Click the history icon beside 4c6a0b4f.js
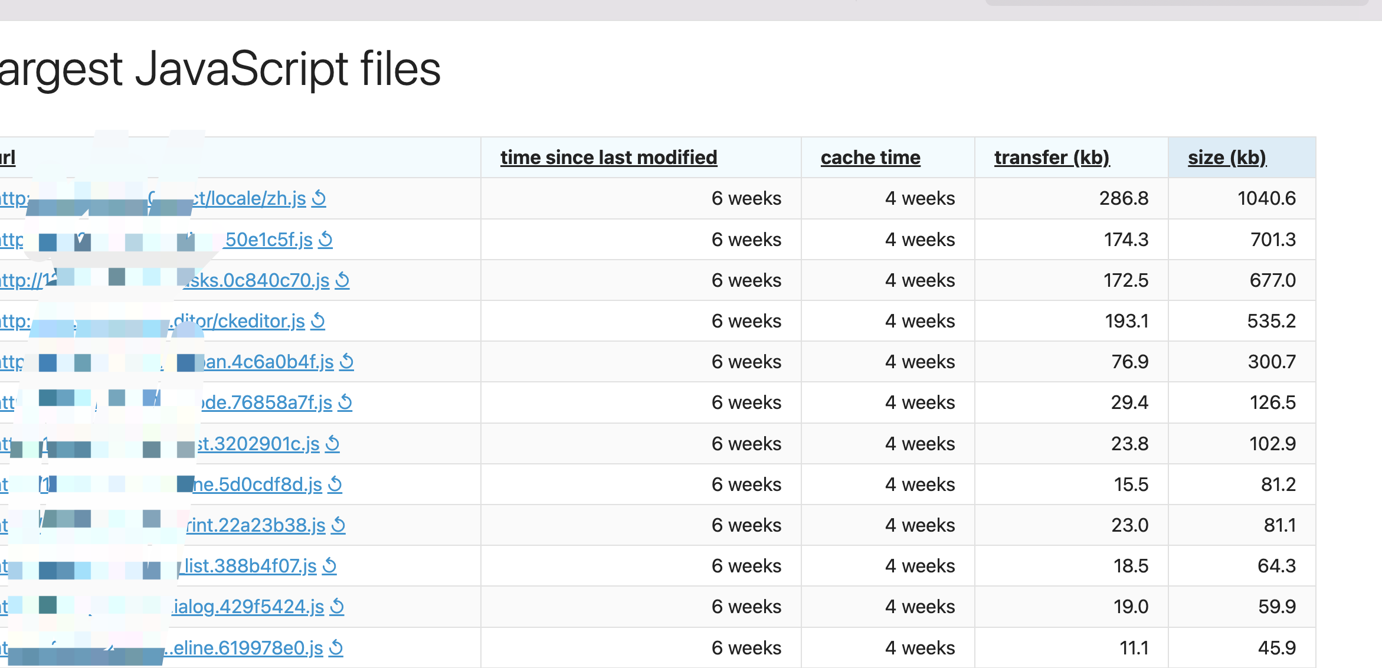The height and width of the screenshot is (668, 1382). click(x=347, y=362)
